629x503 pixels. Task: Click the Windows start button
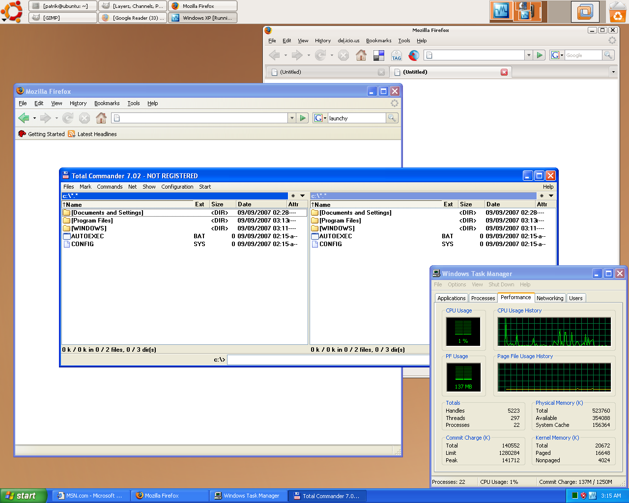click(24, 496)
